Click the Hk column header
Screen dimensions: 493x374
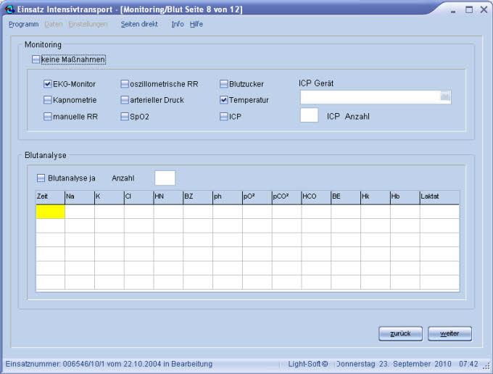click(x=376, y=197)
